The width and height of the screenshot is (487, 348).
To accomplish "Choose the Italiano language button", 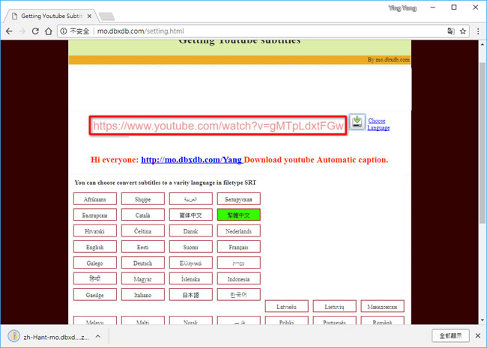I will 143,295.
